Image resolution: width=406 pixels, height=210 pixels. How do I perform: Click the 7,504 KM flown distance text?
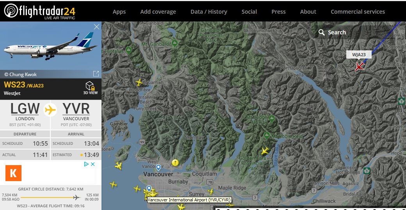click(10, 195)
